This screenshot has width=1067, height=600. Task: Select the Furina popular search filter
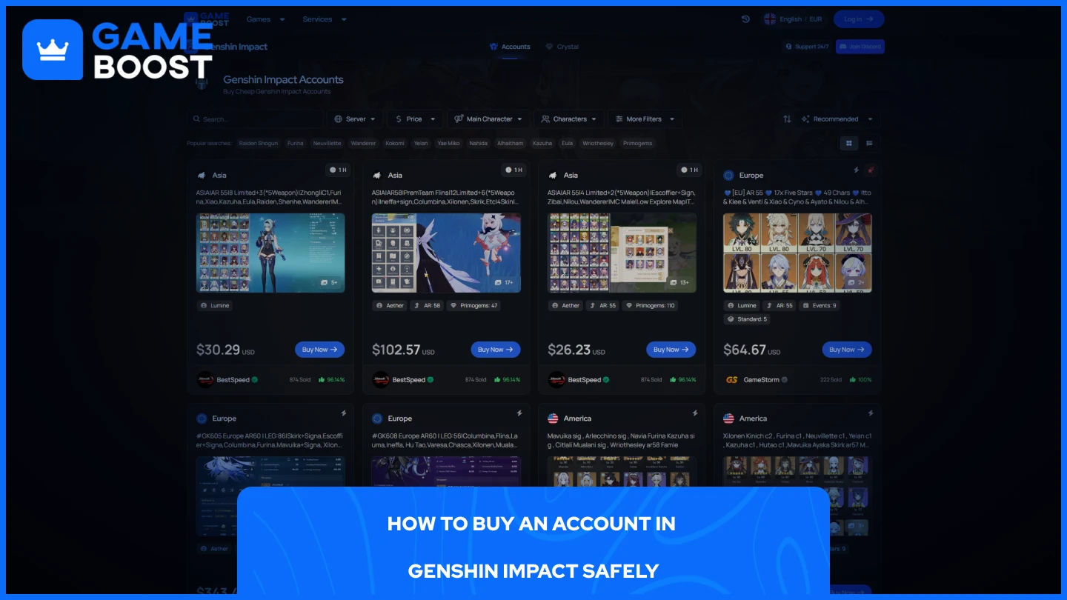[296, 143]
